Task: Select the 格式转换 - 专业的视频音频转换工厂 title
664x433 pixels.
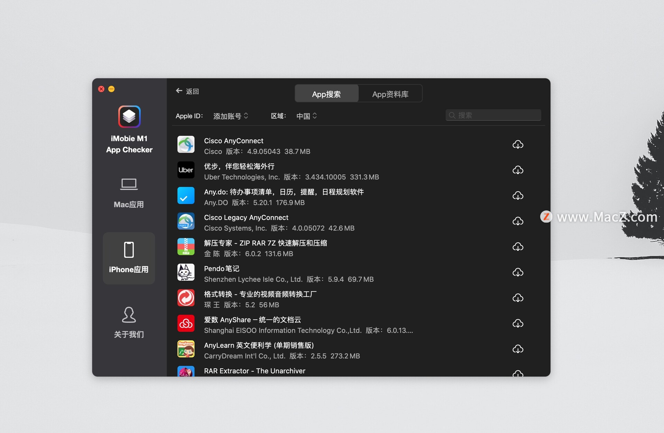Action: (260, 294)
